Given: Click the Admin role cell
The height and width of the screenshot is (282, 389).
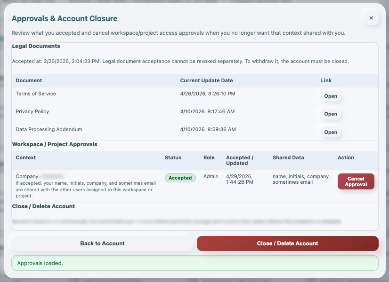Looking at the screenshot, I should [211, 176].
